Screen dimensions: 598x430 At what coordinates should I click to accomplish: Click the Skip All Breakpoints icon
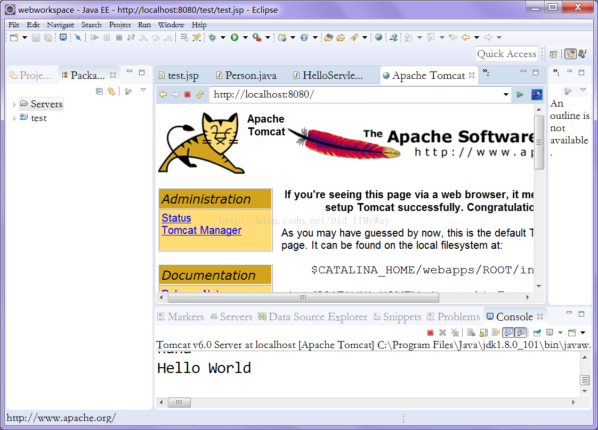tap(78, 37)
